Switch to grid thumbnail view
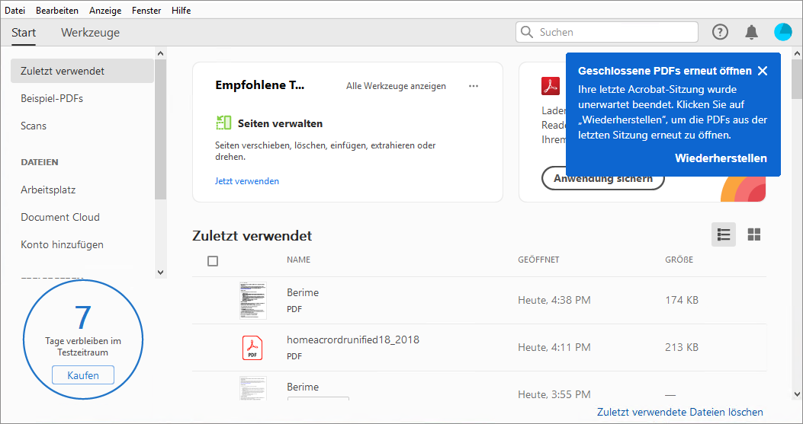Screen dimensions: 803x424 pos(754,234)
